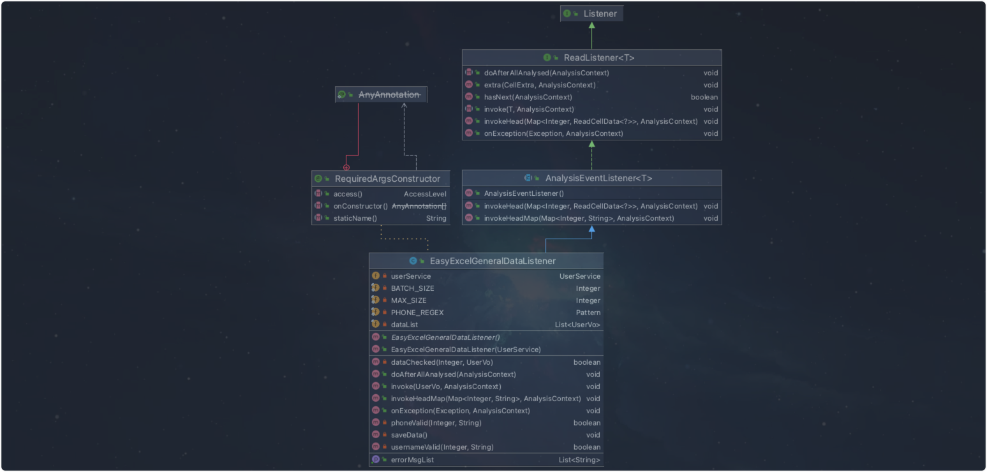Viewport: 987px width, 472px height.
Task: Click the AccessLevel return type
Action: [425, 194]
